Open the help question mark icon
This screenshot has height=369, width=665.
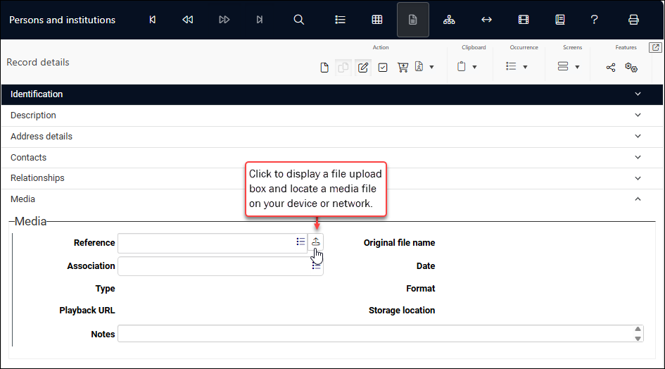(594, 20)
